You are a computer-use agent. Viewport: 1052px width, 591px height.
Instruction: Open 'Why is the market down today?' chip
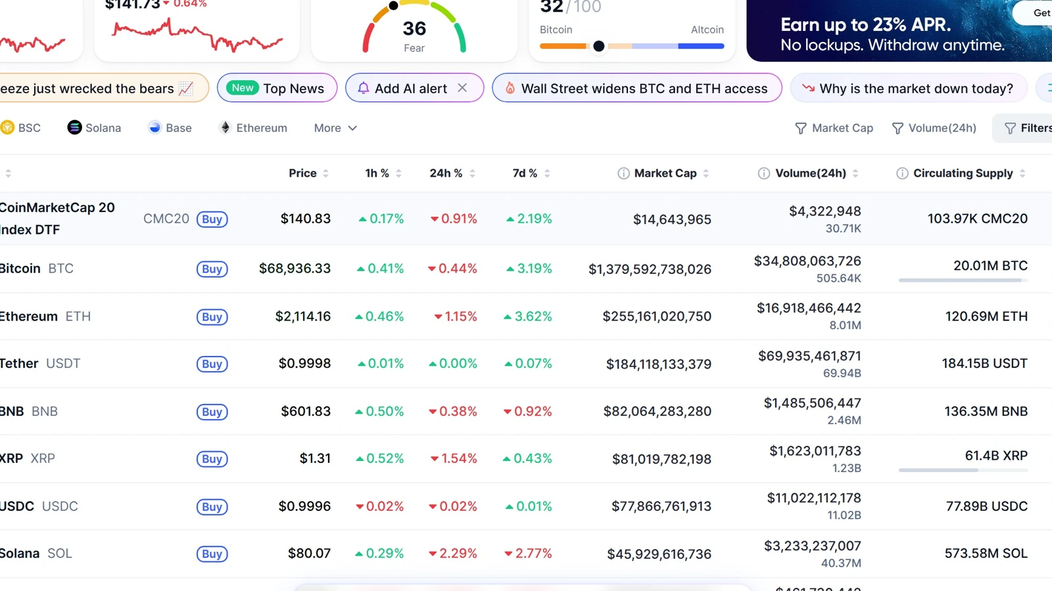[908, 88]
